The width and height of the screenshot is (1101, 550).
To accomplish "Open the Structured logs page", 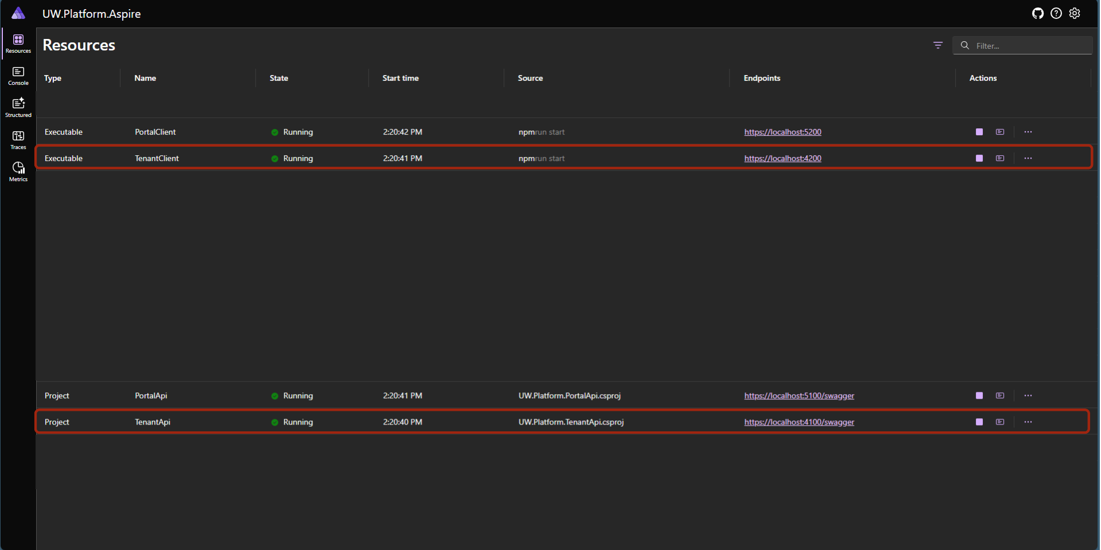I will [18, 108].
